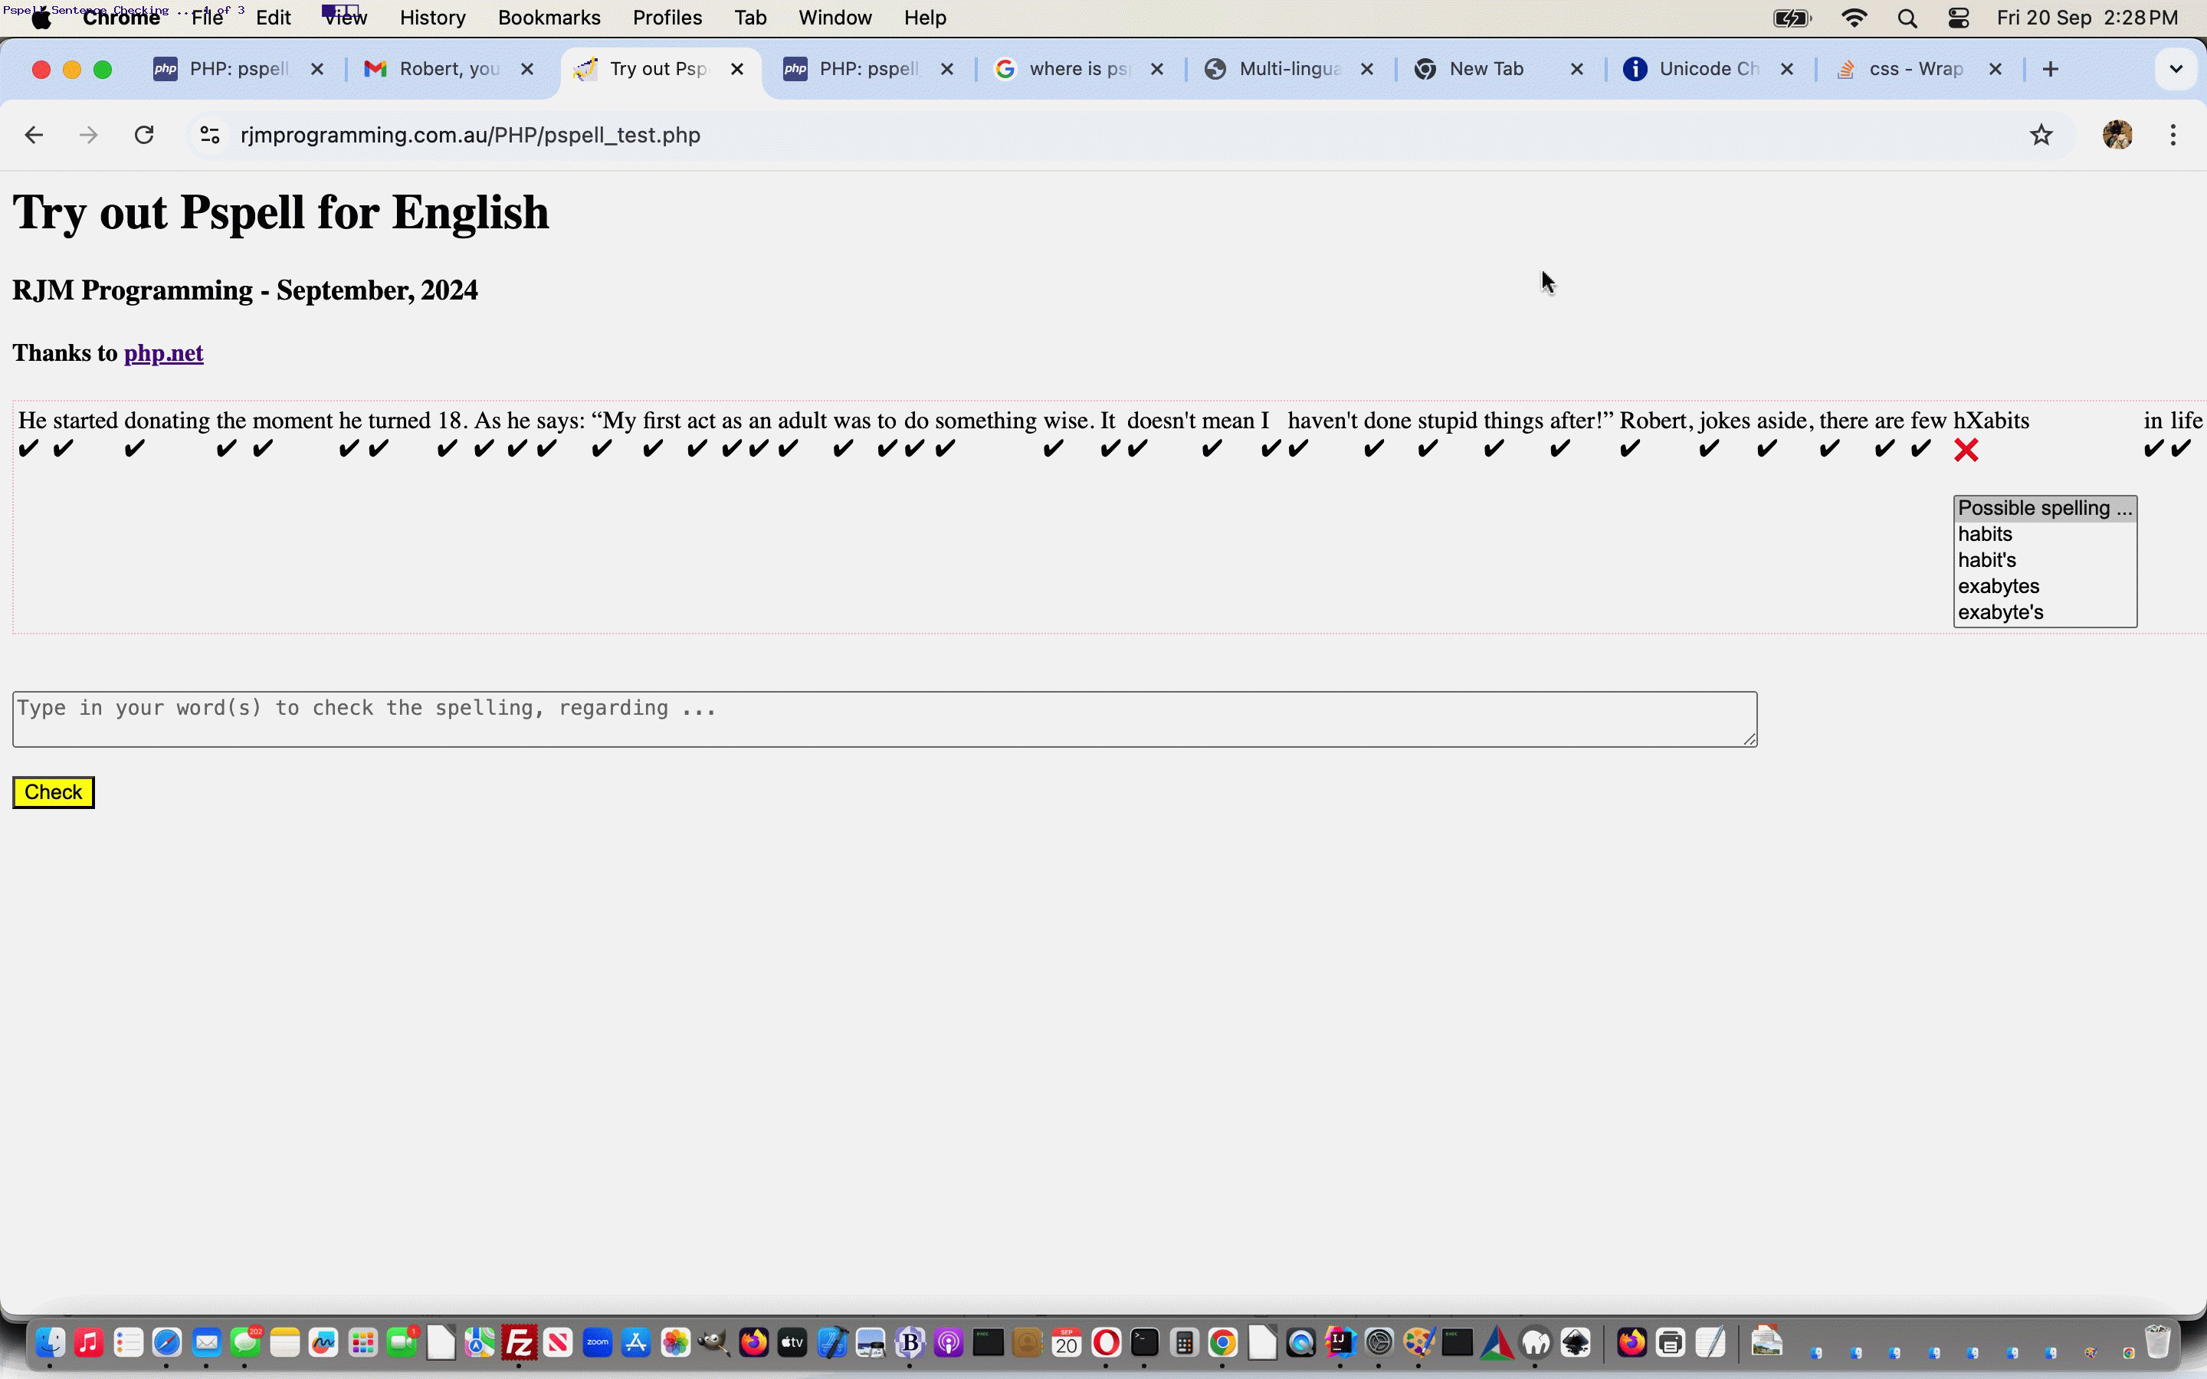
Task: View site information icon in address bar
Action: (x=210, y=135)
